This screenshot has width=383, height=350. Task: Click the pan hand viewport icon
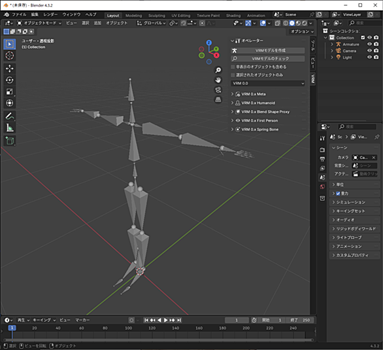tap(218, 80)
